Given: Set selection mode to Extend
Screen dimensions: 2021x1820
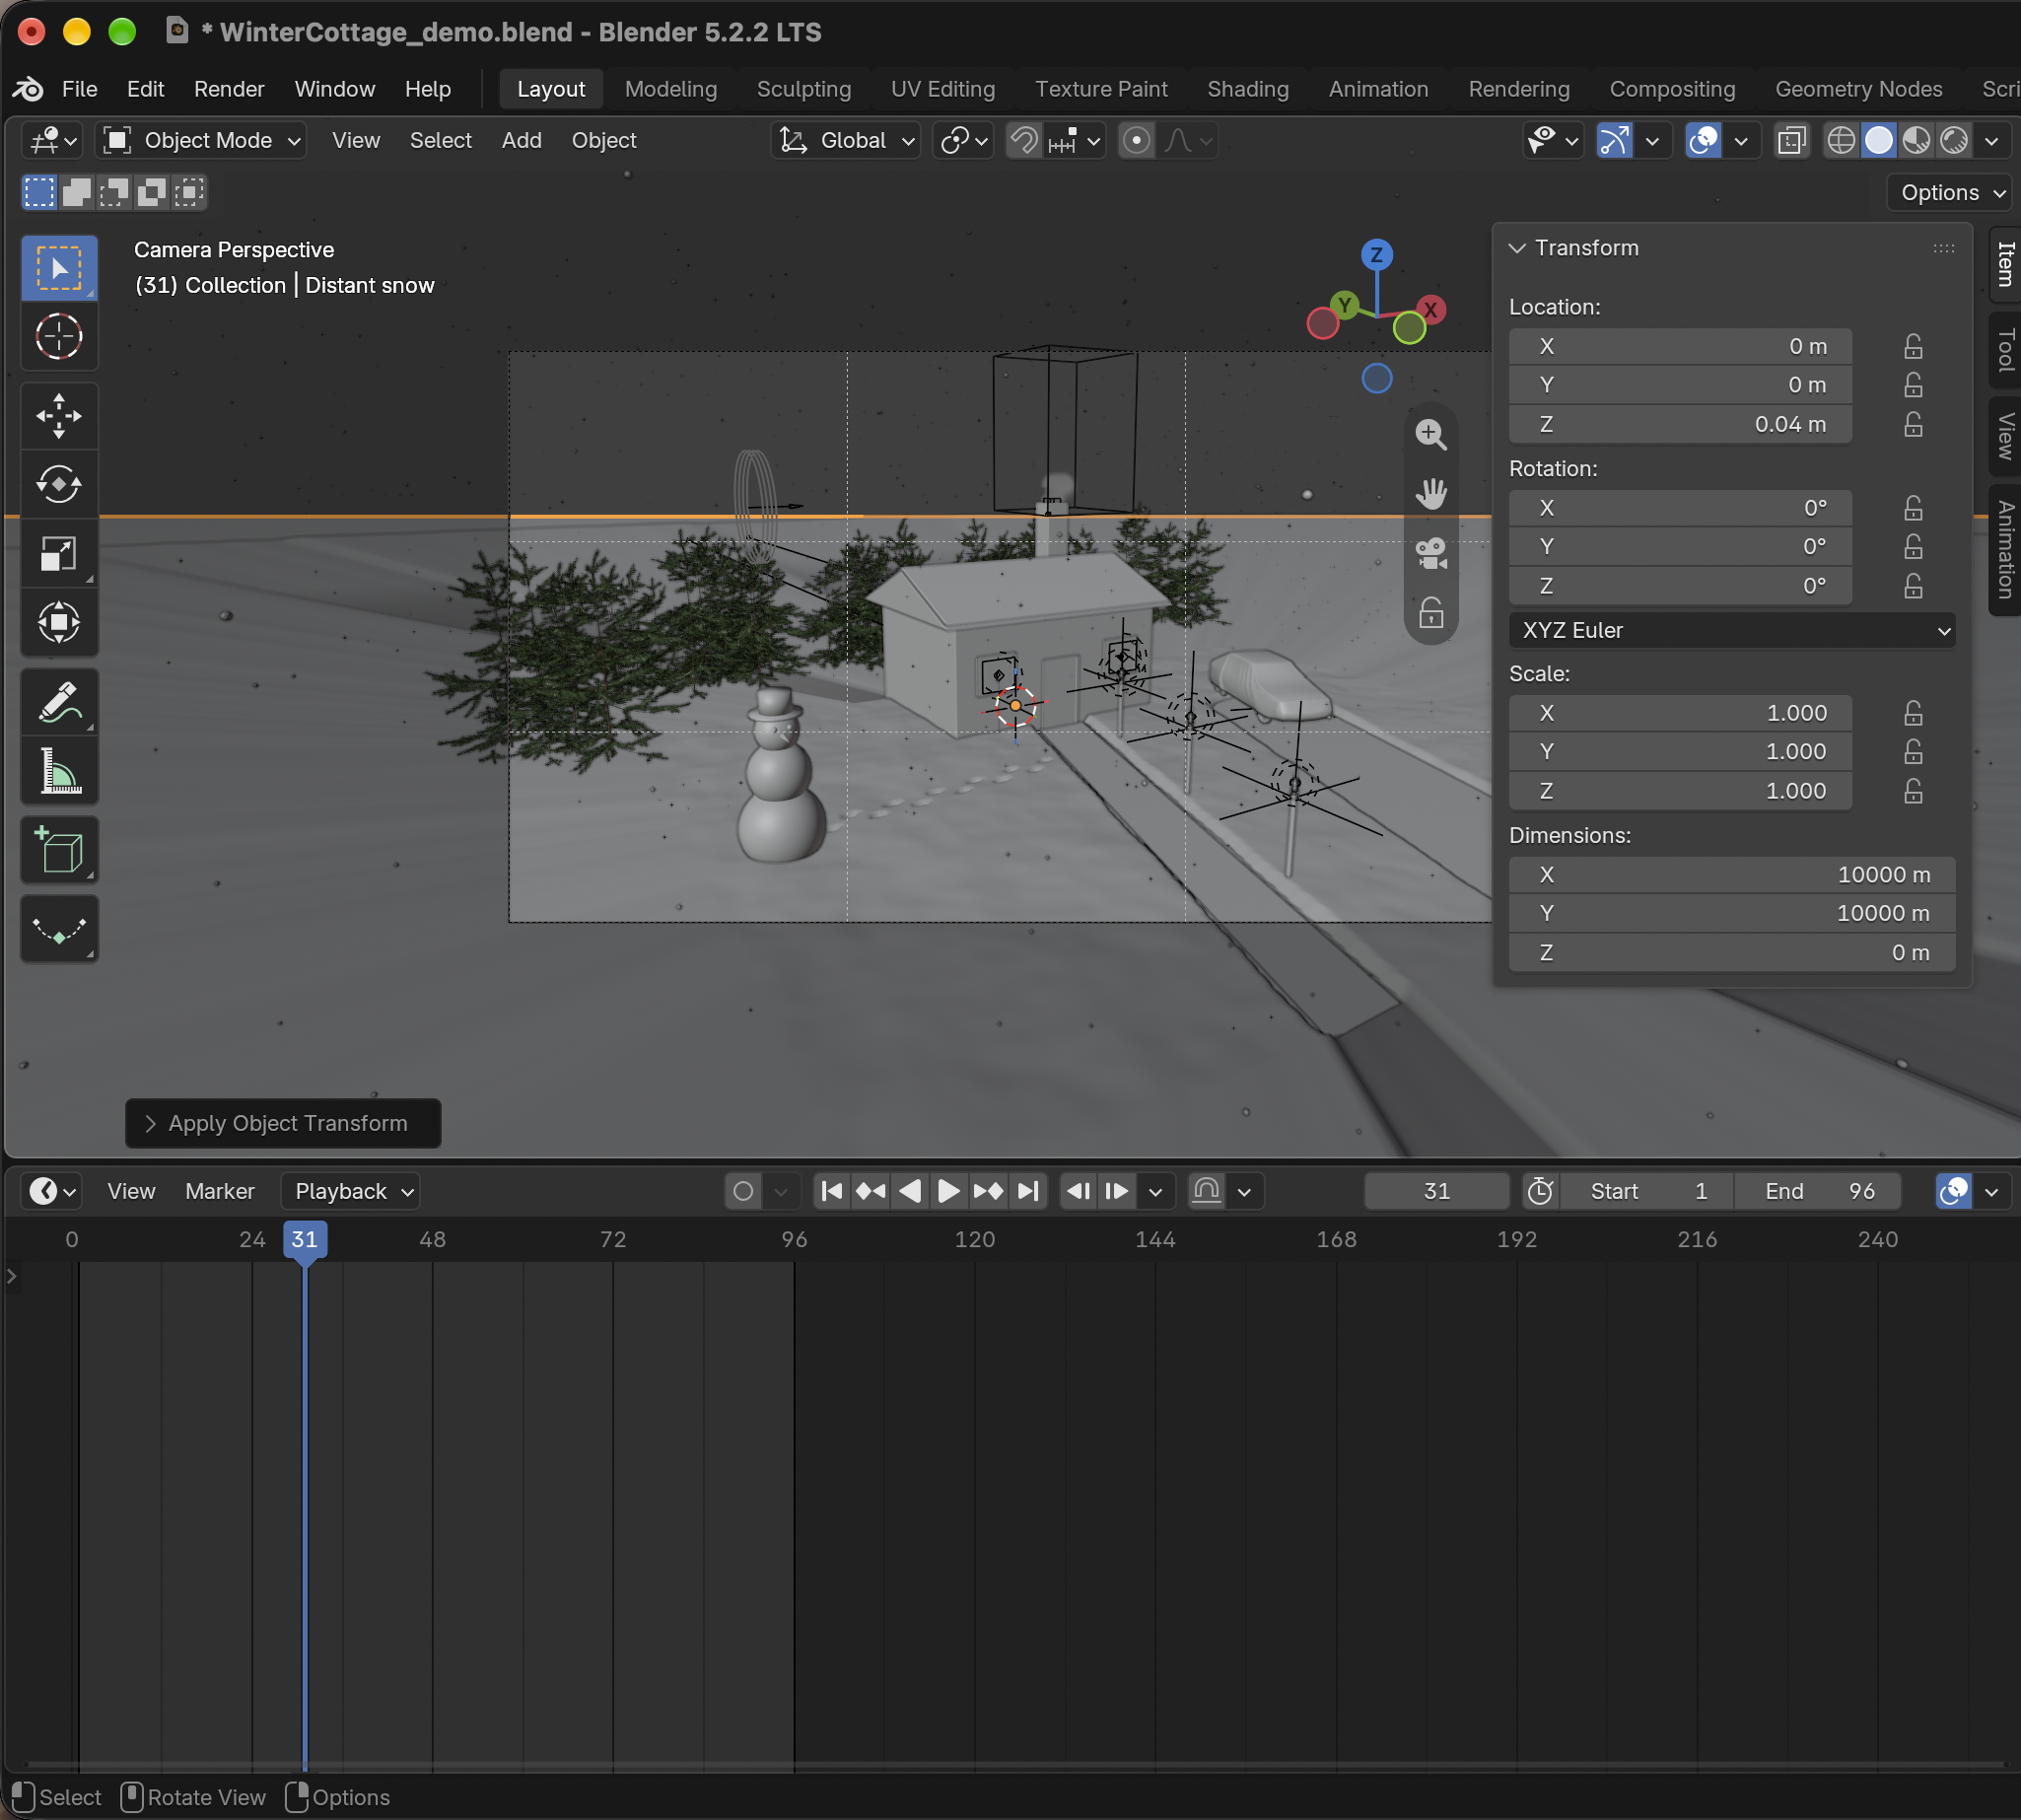Looking at the screenshot, I should click(77, 192).
